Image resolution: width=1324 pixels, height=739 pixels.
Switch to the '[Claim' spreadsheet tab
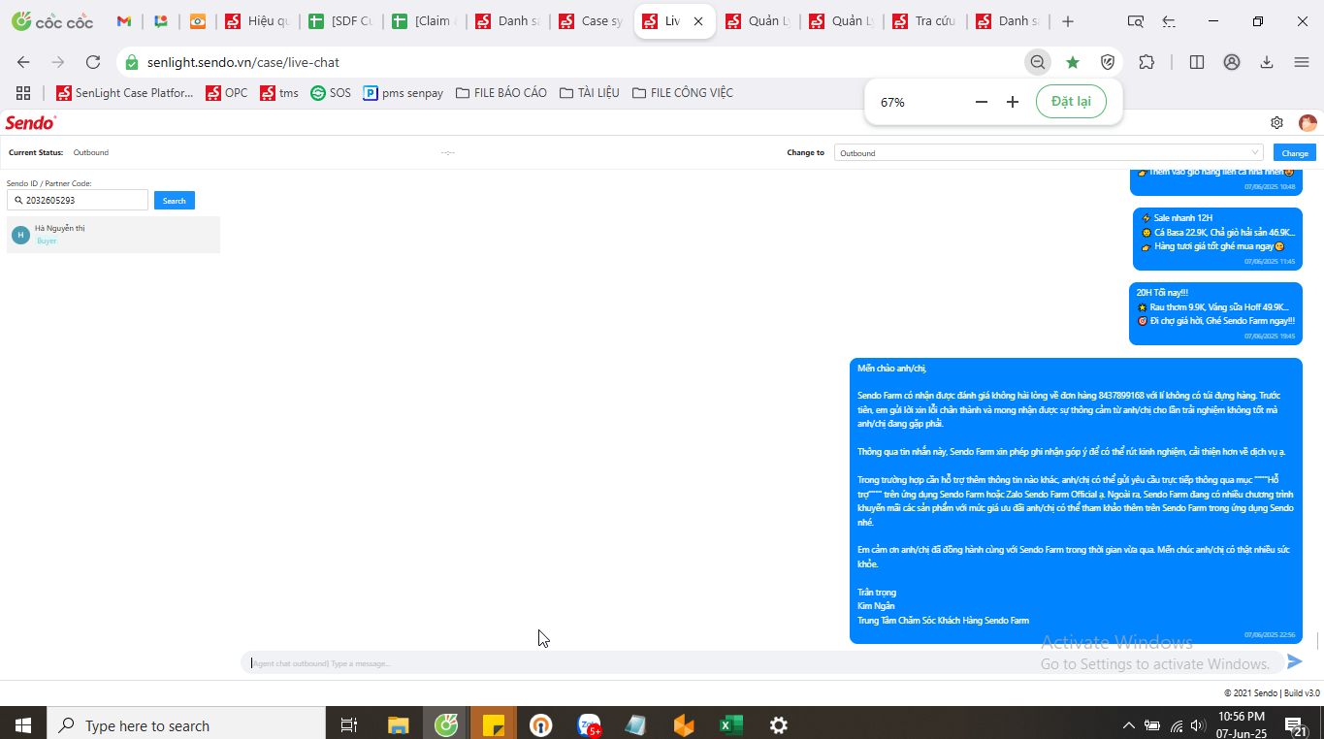424,21
